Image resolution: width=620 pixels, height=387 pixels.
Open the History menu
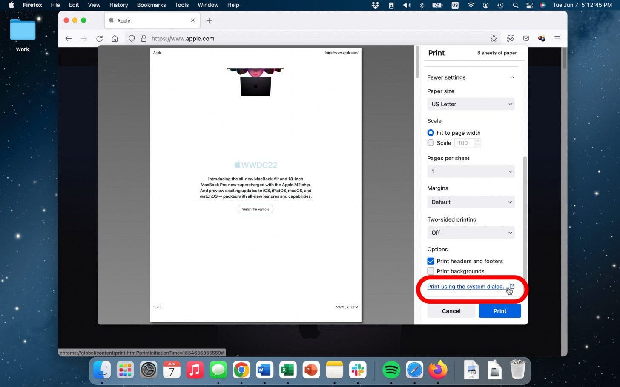tap(118, 5)
